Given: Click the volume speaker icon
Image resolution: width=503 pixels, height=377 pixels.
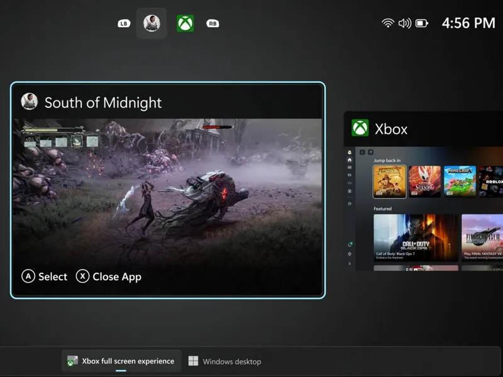Looking at the screenshot, I should [405, 23].
